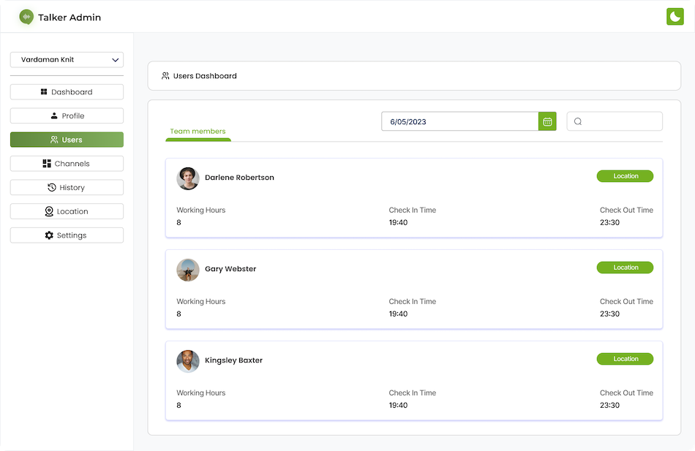This screenshot has height=451, width=695.
Task: Switch to the Team members tab
Action: point(198,132)
